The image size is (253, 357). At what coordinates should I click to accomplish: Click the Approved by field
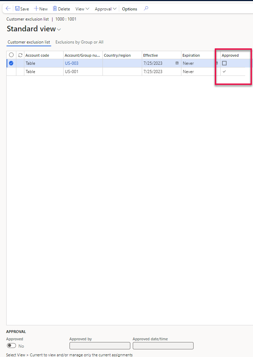click(x=100, y=346)
